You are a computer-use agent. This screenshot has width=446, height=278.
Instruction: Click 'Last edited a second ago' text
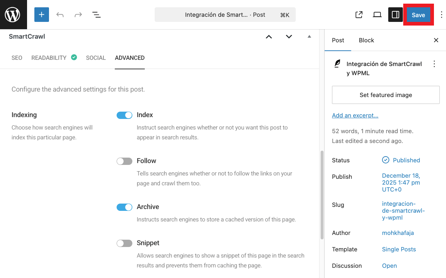click(367, 141)
